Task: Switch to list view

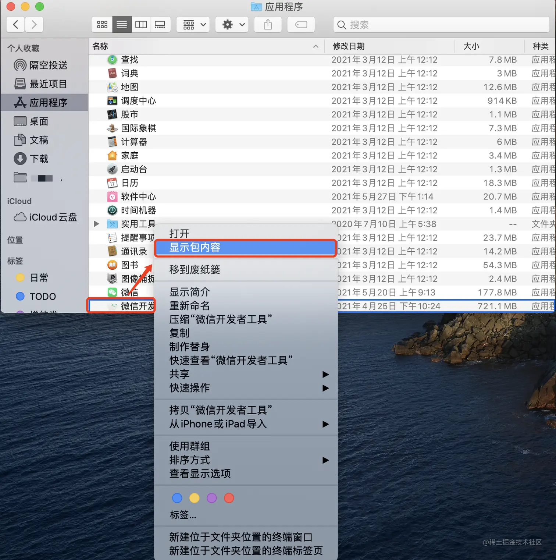Action: tap(122, 25)
